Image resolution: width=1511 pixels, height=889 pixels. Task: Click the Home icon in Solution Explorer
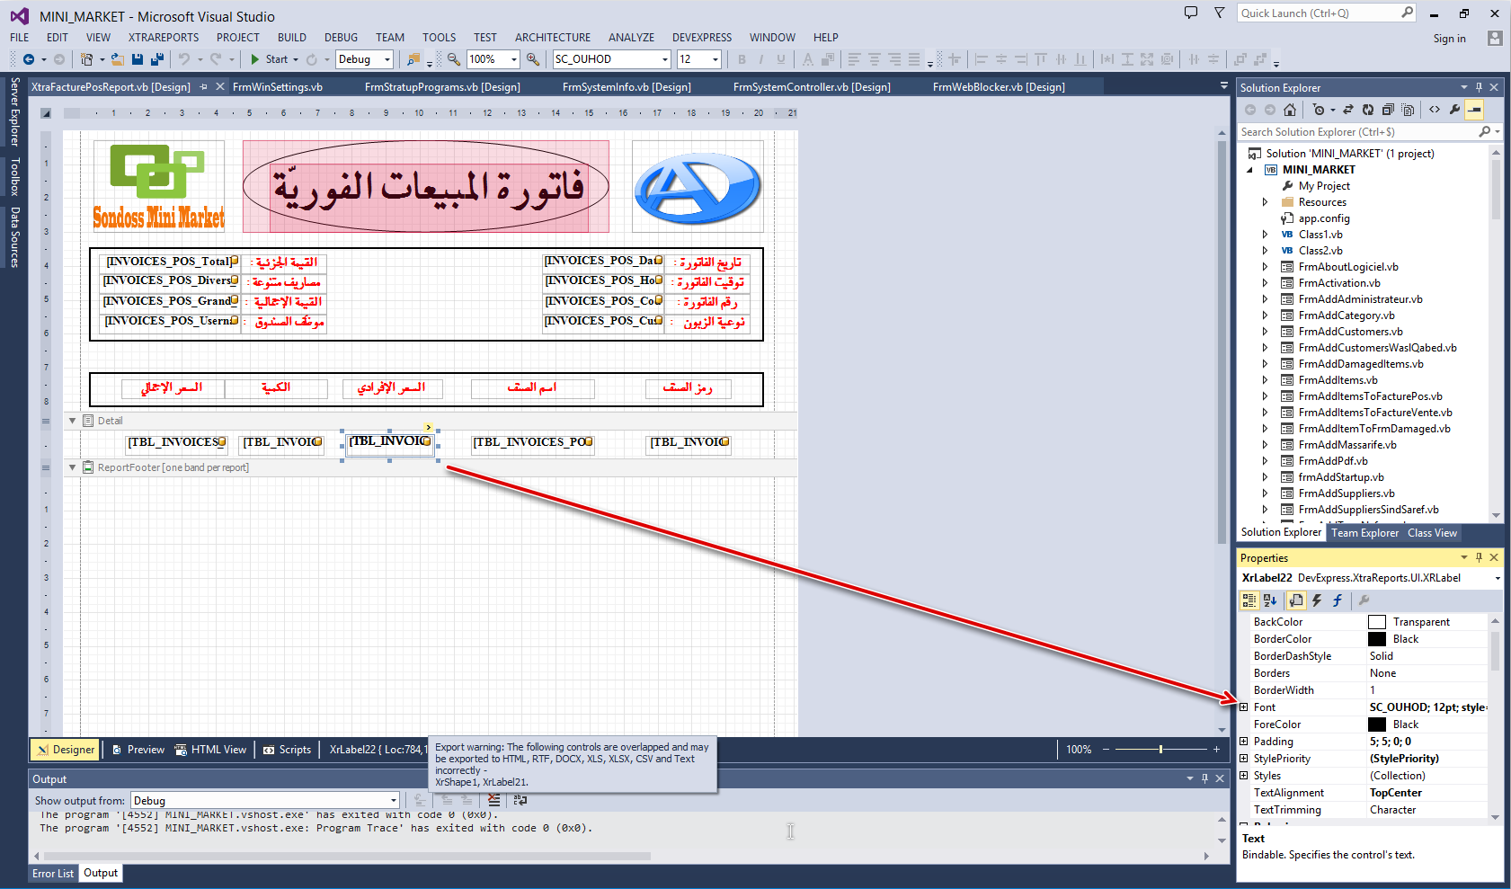[x=1290, y=110]
